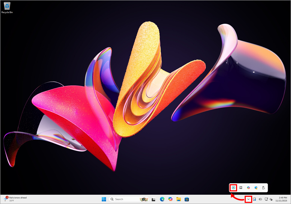
Task: Open Task View from the taskbar
Action: (153, 199)
